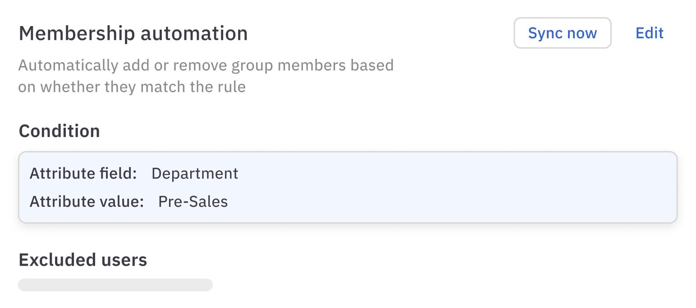Viewport: 696px width, 308px height.
Task: Click empty space inside the condition box
Action: 451,187
